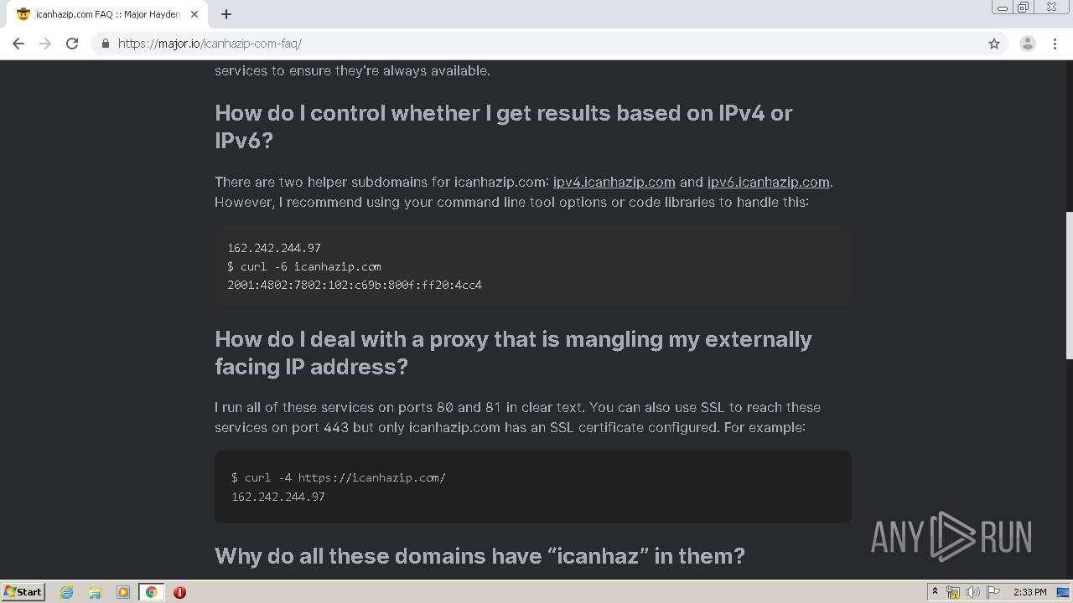
Task: Click the network status tray icon
Action: 953,592
